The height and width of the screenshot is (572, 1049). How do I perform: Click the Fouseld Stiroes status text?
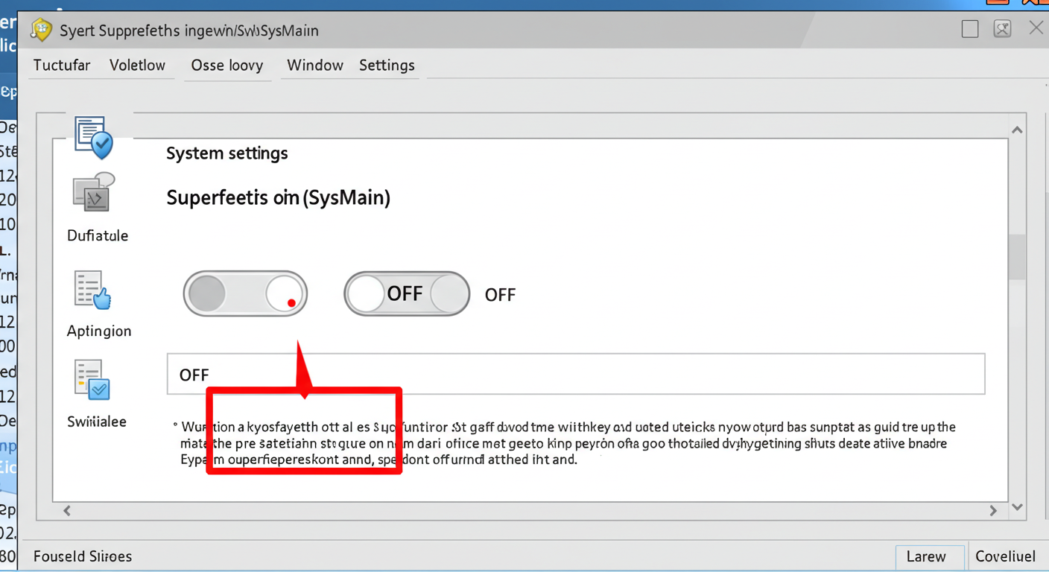coord(83,556)
